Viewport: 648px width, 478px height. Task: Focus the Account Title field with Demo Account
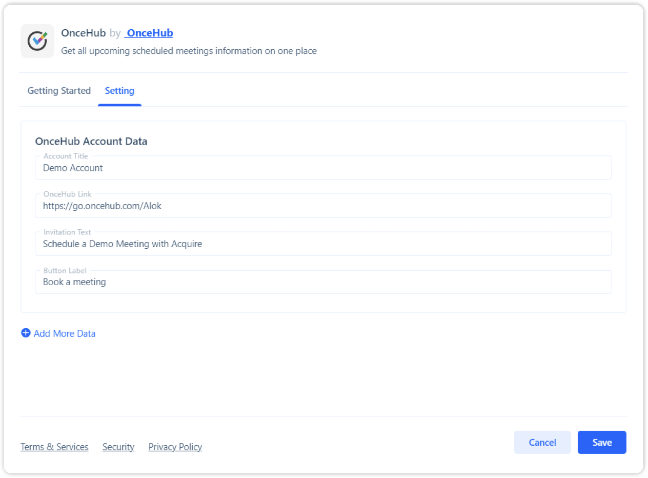323,168
